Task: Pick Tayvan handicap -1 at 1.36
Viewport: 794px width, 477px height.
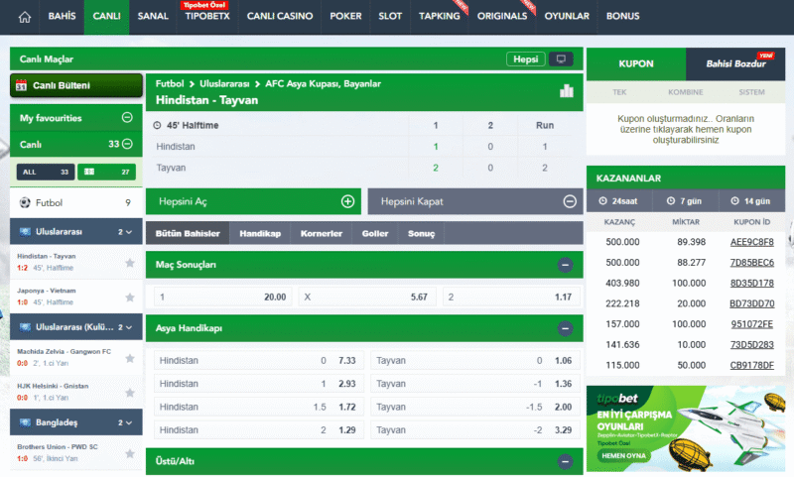Action: coord(475,384)
